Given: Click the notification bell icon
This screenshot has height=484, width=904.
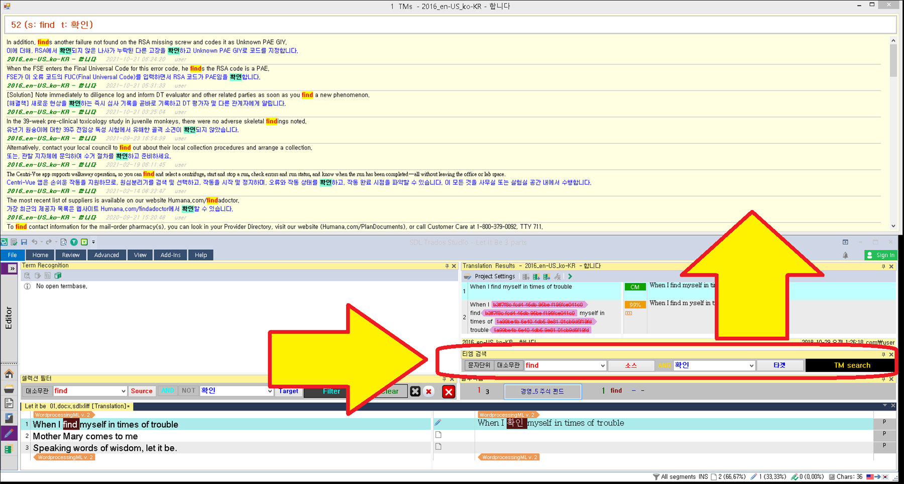Looking at the screenshot, I should point(845,255).
